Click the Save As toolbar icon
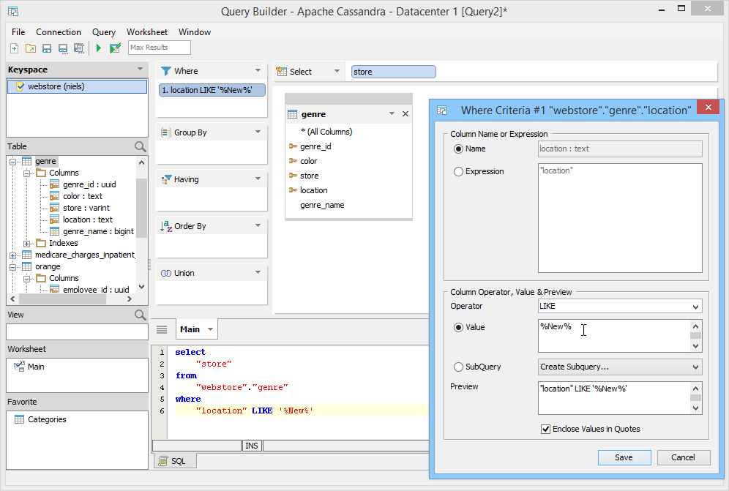The height and width of the screenshot is (491, 729). coord(63,48)
